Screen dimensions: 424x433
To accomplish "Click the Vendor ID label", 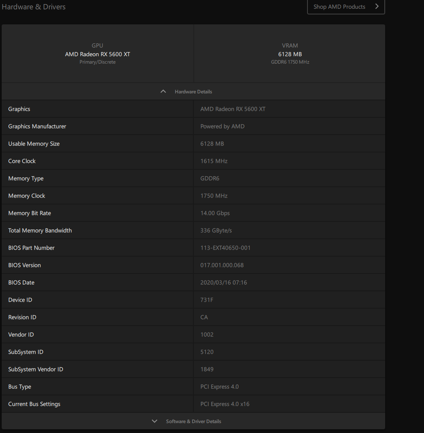I will pos(21,335).
